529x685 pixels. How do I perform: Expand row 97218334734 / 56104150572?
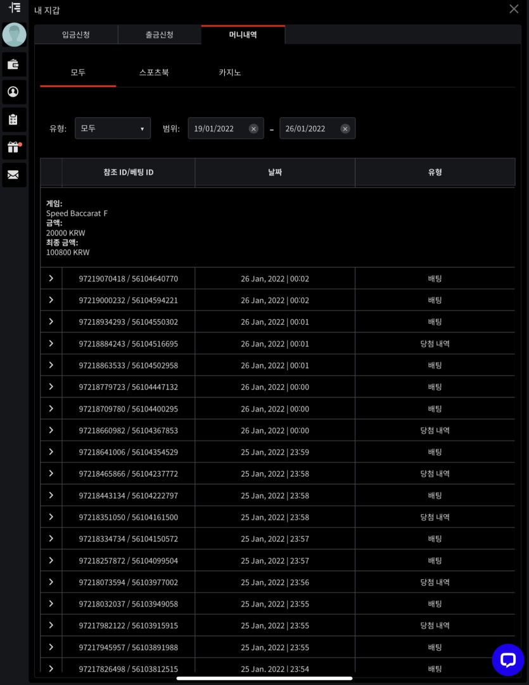[x=51, y=538]
